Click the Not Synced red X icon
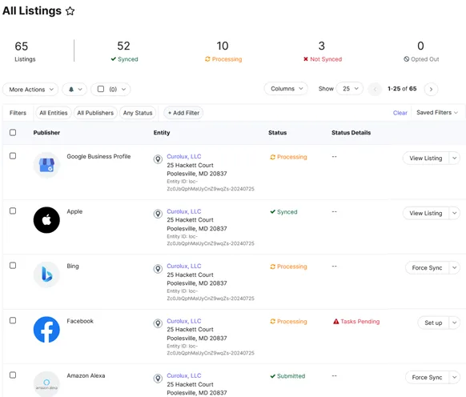Viewport: 466px width, 397px height. [306, 59]
